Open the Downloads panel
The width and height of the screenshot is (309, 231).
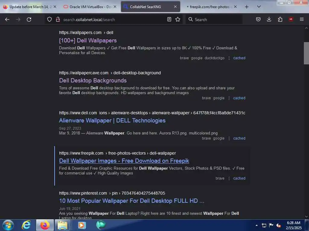click(x=269, y=19)
